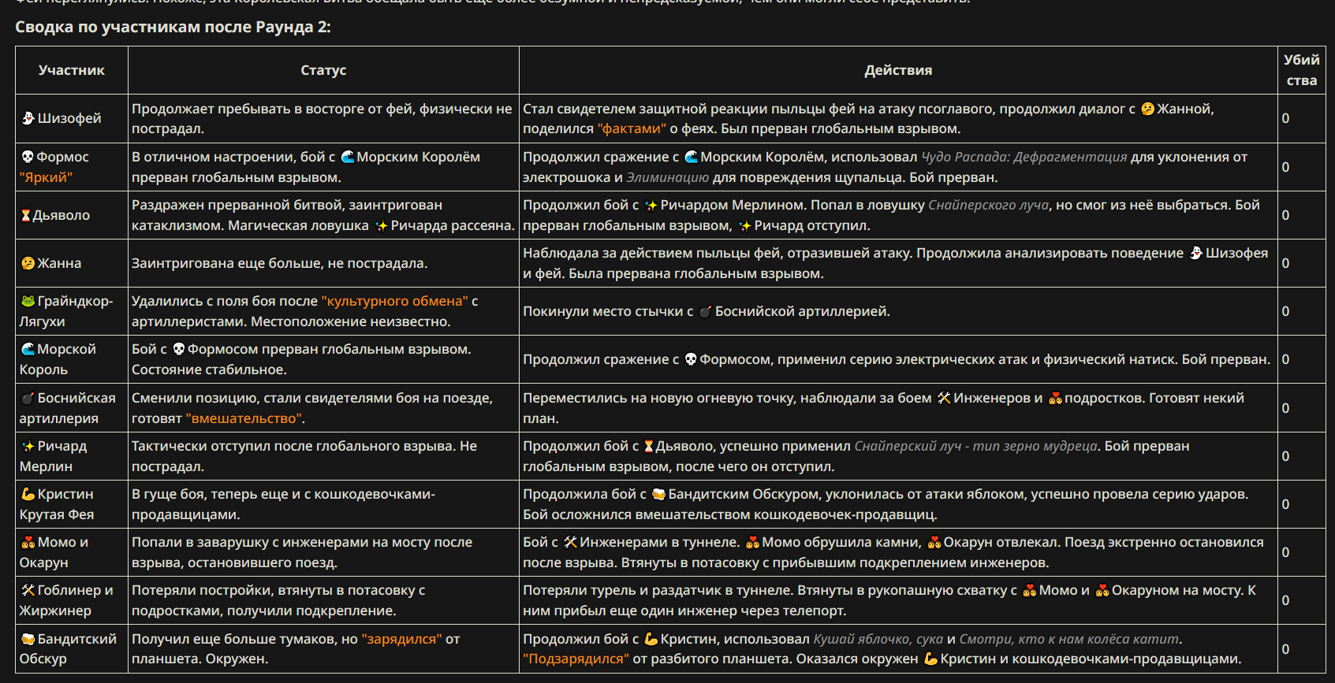Click the kills value 0 in Жанна row

(x=1285, y=263)
